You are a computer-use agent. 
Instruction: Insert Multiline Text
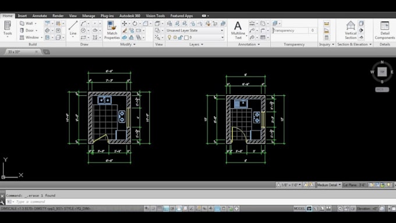[238, 30]
